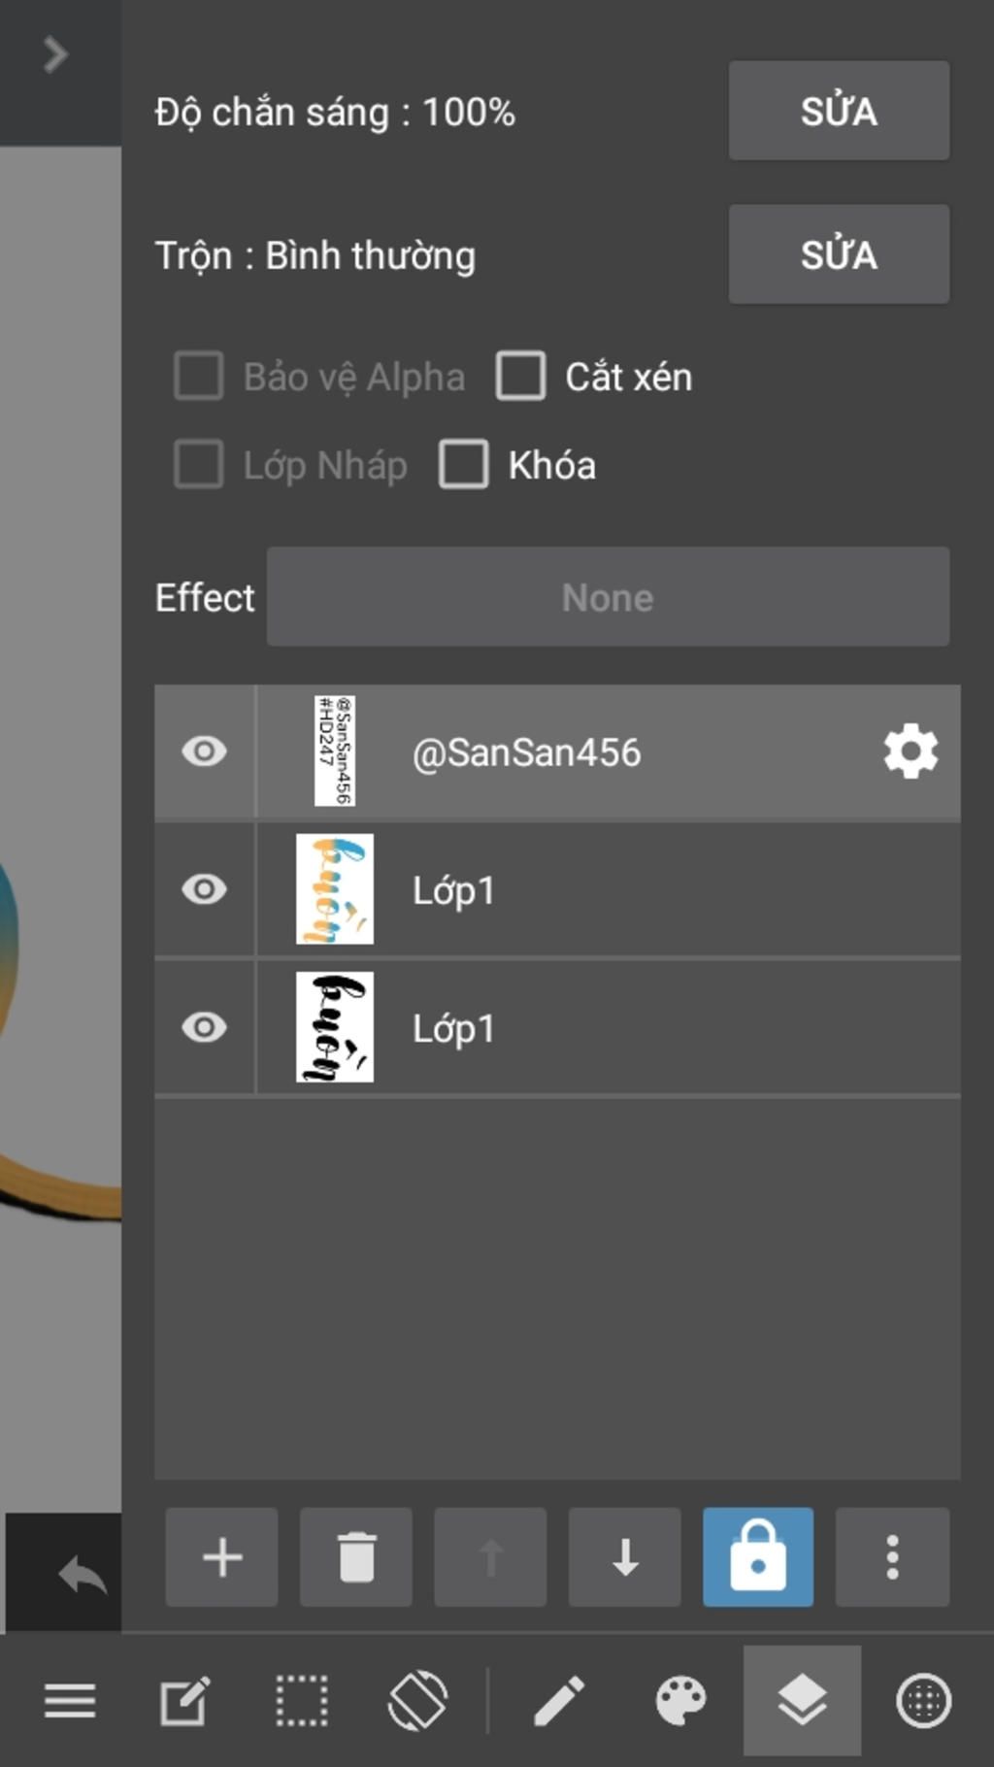Add a new layer with plus icon
This screenshot has height=1767, width=994.
tap(221, 1557)
